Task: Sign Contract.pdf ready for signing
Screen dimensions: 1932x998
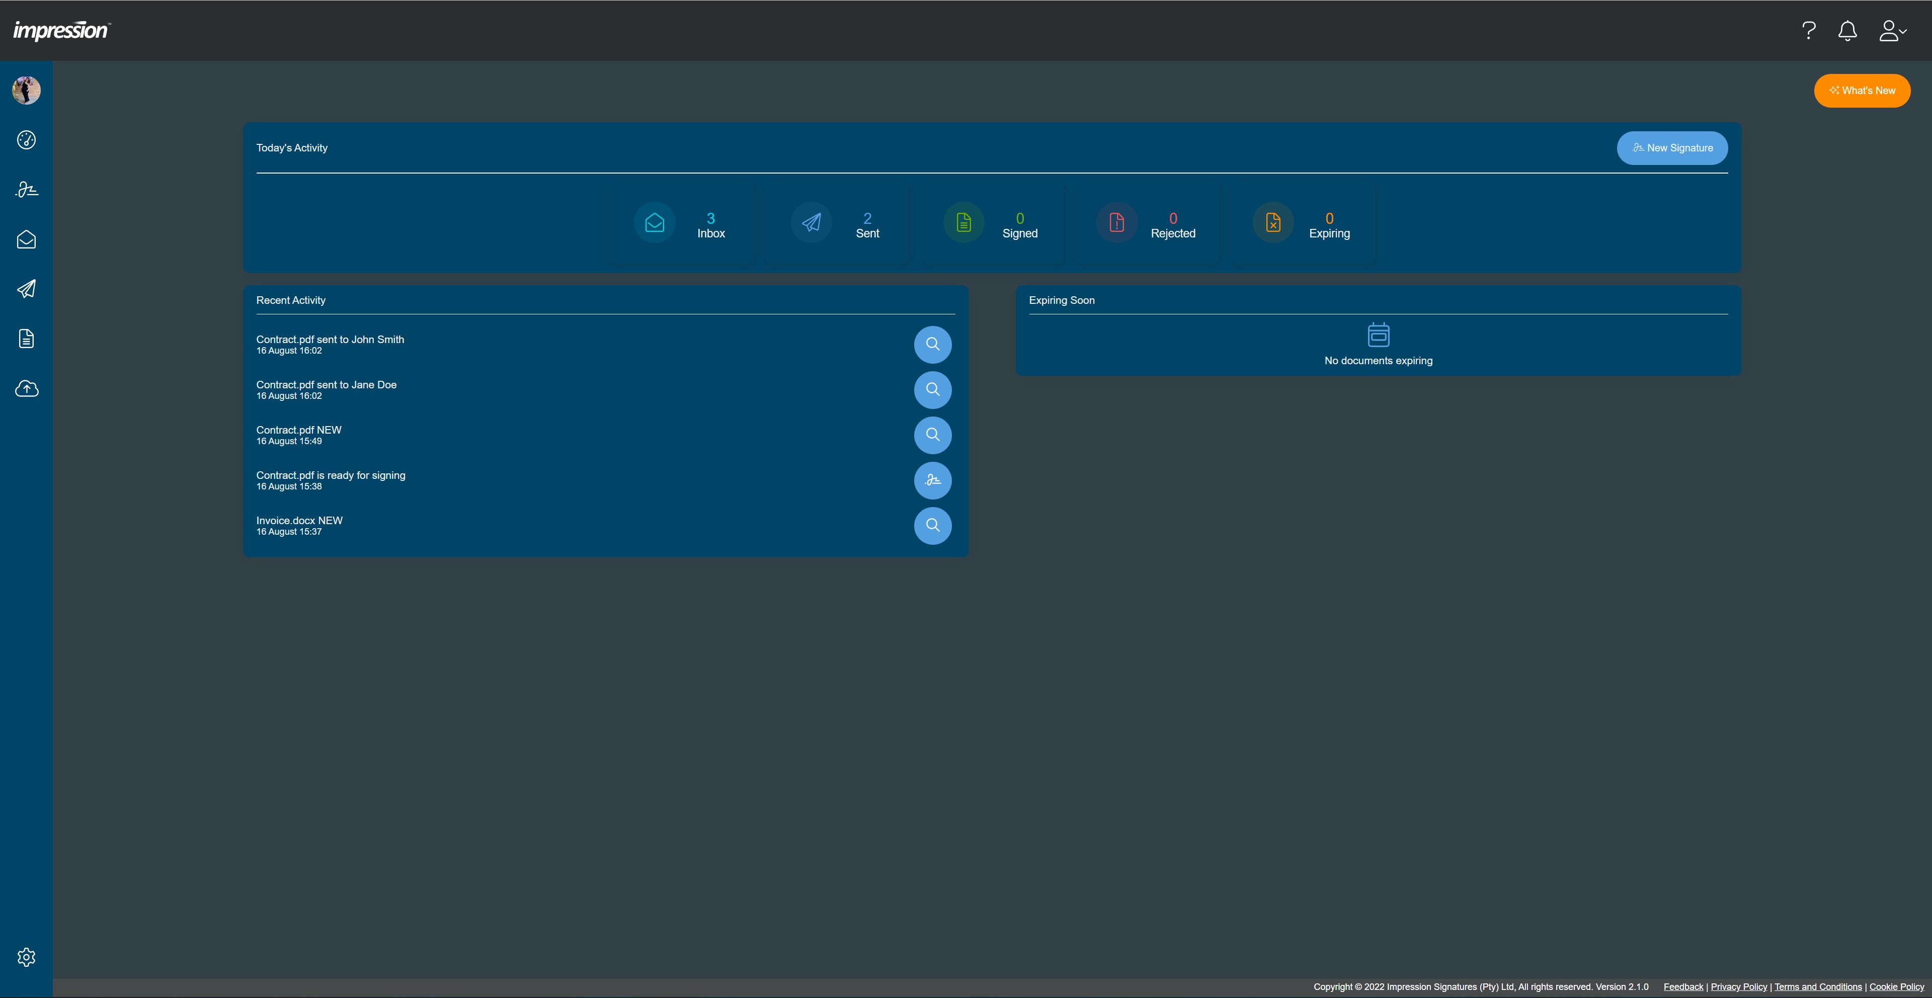Action: [x=932, y=480]
